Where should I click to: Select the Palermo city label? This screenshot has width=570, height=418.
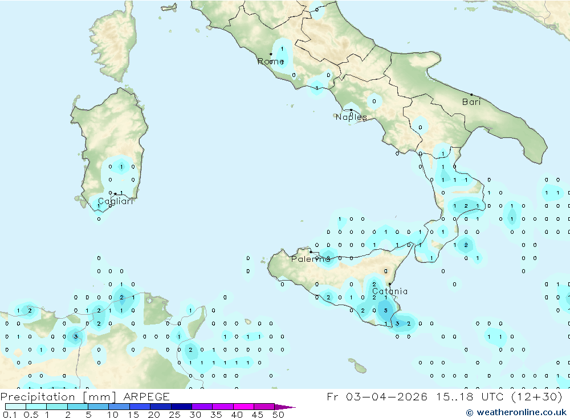(311, 259)
